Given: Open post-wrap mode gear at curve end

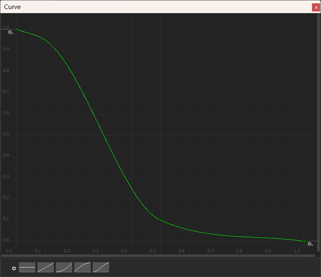Looking at the screenshot, I should (310, 244).
